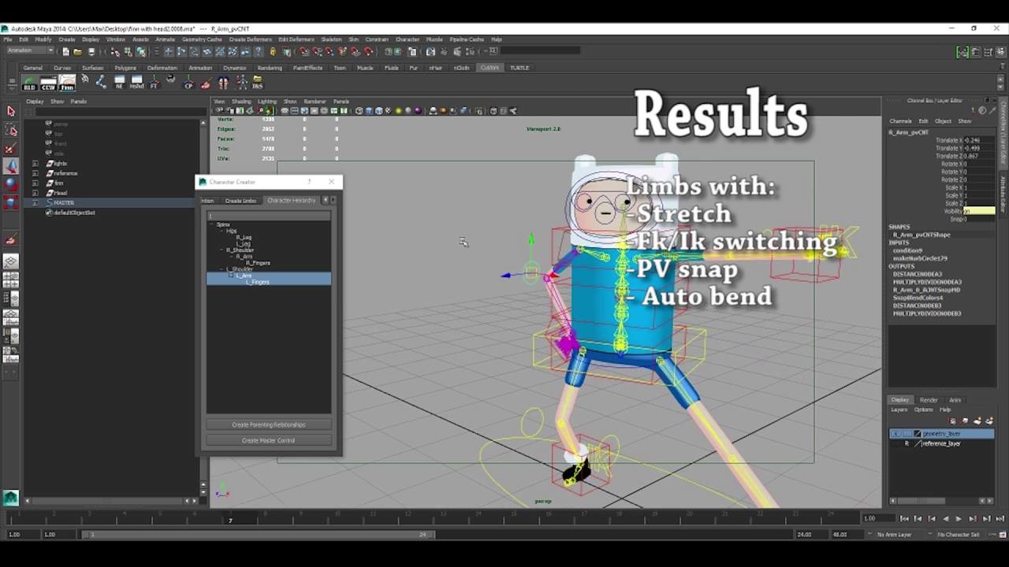This screenshot has width=1009, height=567.
Task: Expand the MASTER node in the Outliner
Action: coord(34,202)
